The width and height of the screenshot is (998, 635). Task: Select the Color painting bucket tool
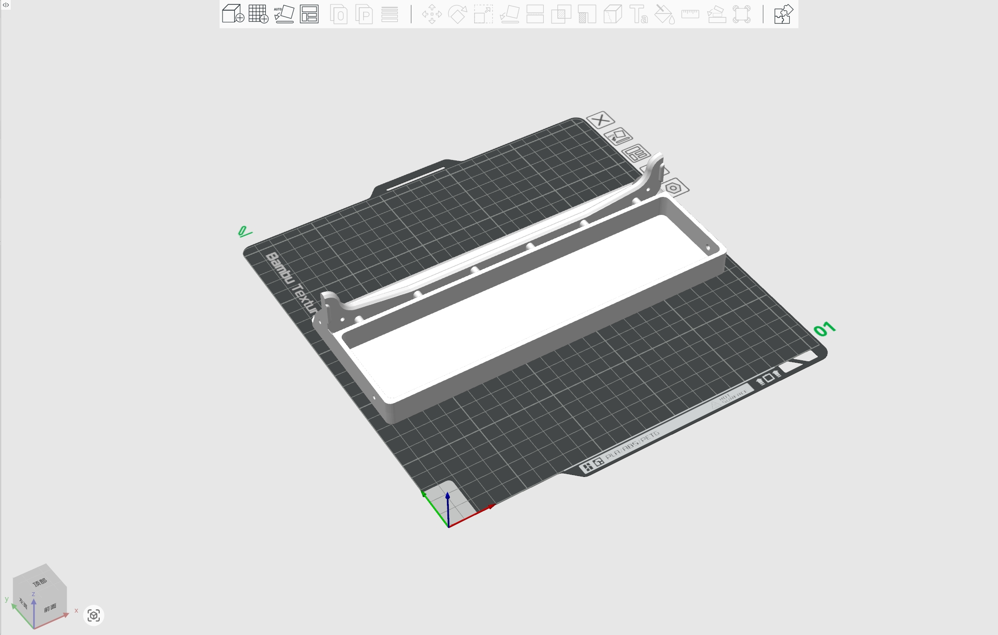(x=665, y=14)
